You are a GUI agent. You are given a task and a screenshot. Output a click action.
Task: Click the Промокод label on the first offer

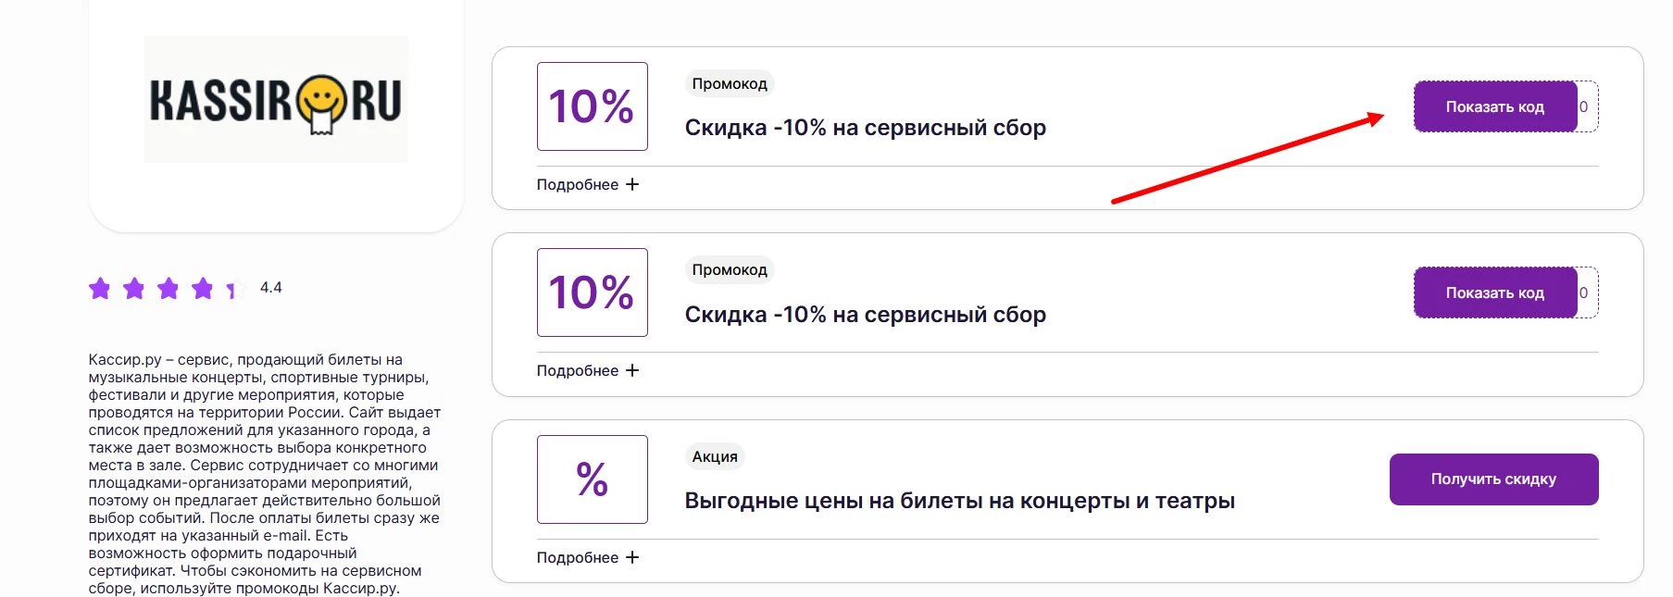[728, 83]
